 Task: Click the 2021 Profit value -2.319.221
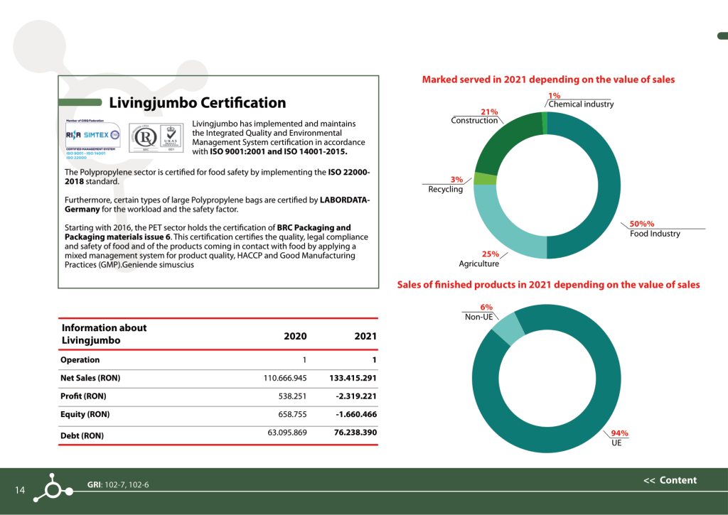(355, 396)
